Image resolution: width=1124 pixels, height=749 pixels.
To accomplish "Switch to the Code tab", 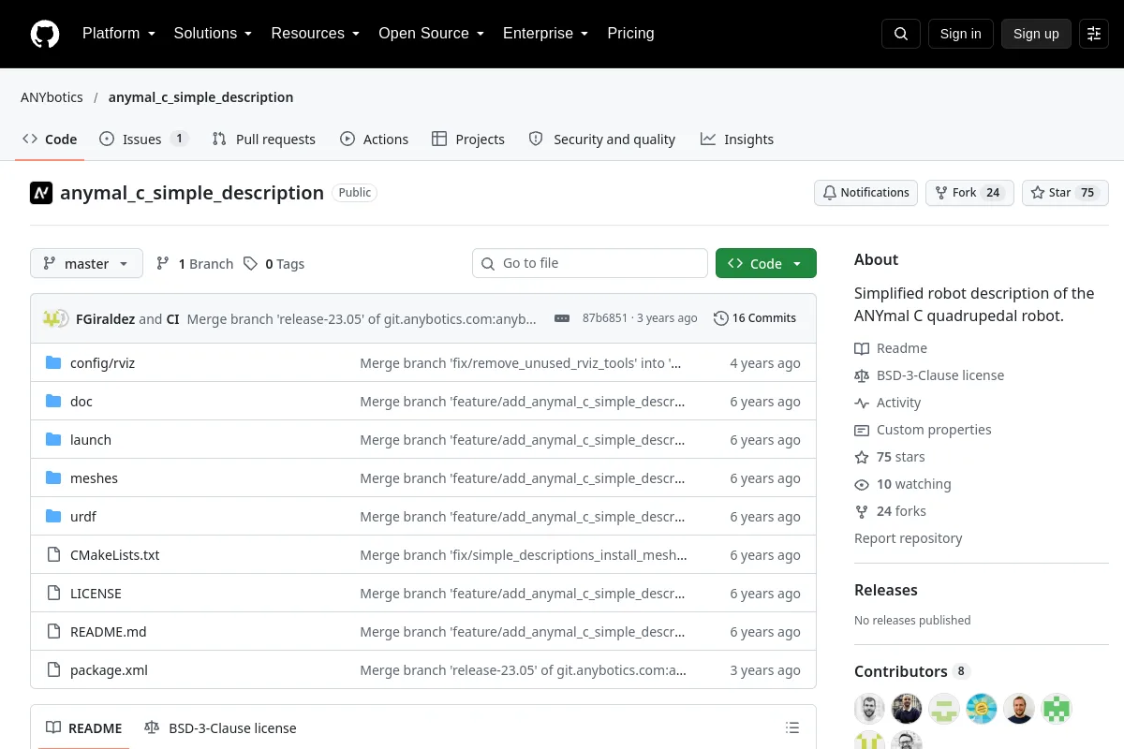I will [x=50, y=140].
